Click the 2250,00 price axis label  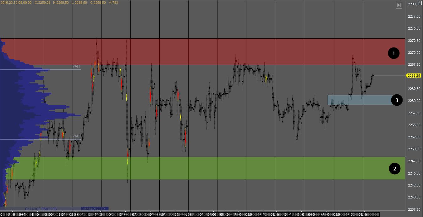tap(414, 149)
